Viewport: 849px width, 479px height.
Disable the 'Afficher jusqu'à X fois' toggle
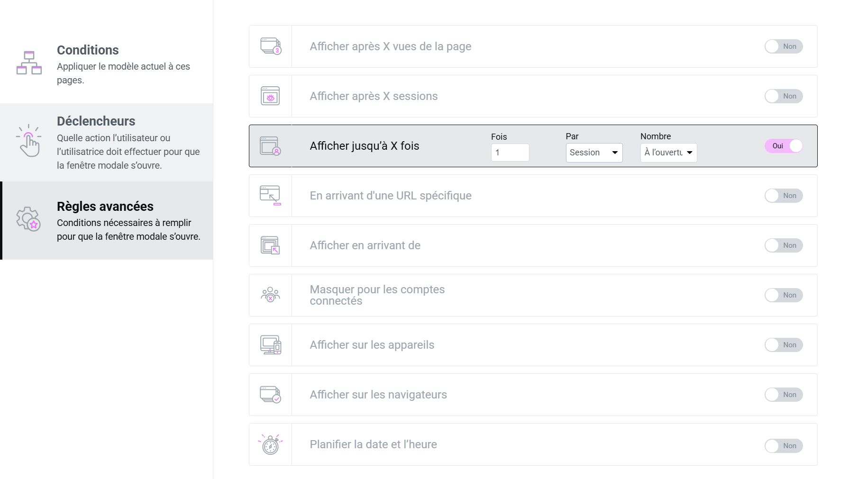click(x=783, y=146)
